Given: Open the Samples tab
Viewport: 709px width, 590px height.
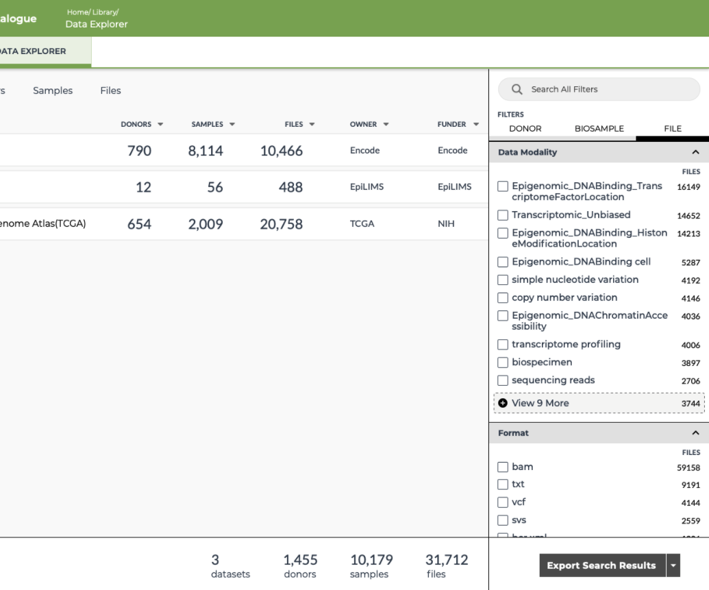Looking at the screenshot, I should [x=53, y=90].
